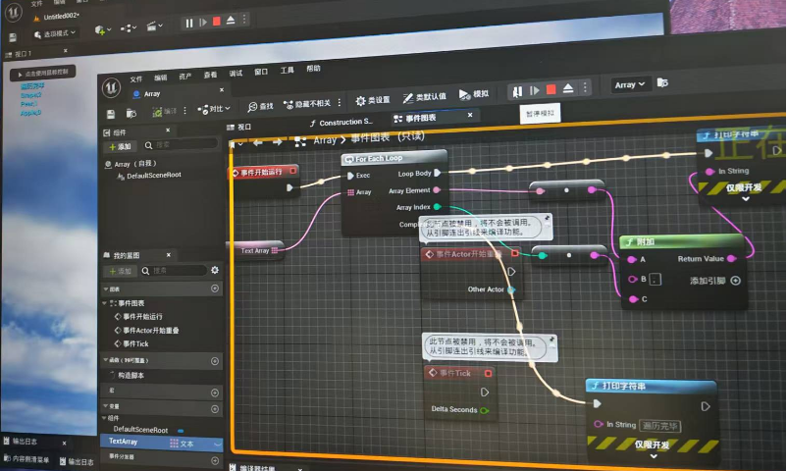This screenshot has width=787, height=471.
Task: Open the compile options three-dot menu
Action: point(185,110)
